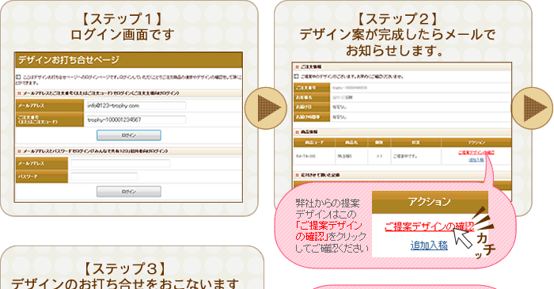Open the small 追加入稿 link in the product table
Screen dimensions: 554x289
pyautogui.click(x=476, y=160)
